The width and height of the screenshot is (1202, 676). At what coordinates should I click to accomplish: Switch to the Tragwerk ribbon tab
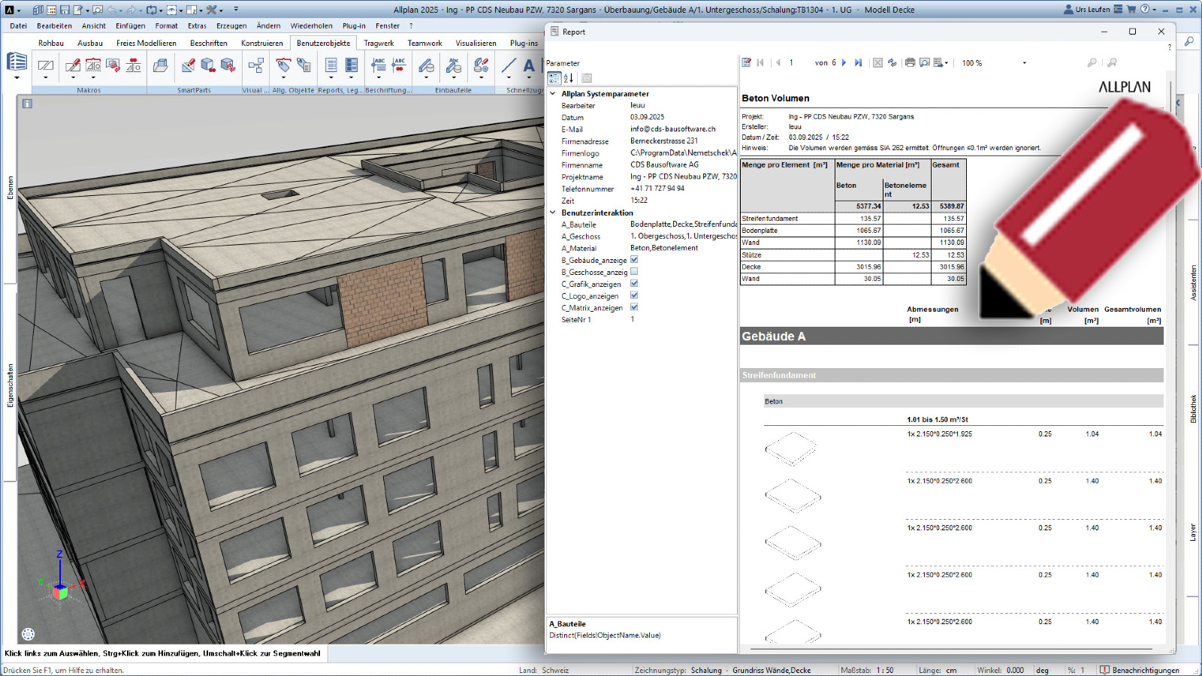(379, 44)
